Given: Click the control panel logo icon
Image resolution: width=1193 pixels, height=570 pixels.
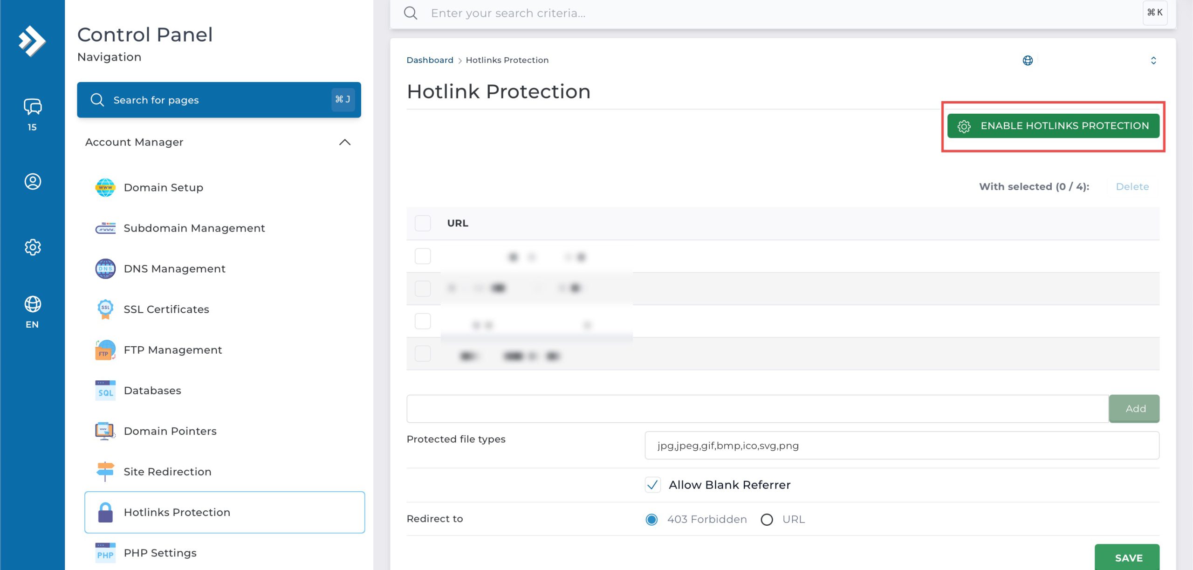Looking at the screenshot, I should pyautogui.click(x=32, y=41).
